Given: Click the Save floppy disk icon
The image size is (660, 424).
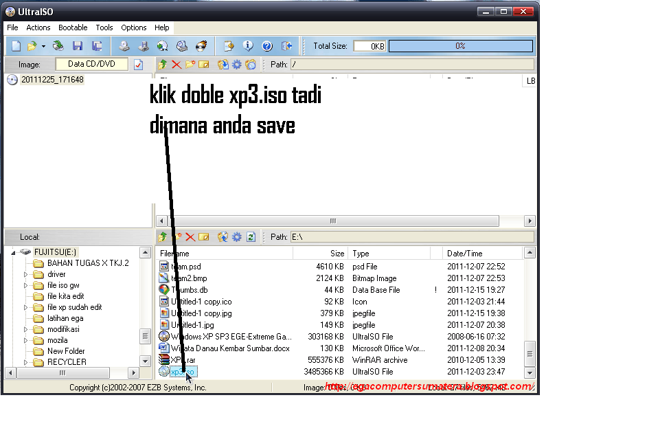Looking at the screenshot, I should tap(78, 46).
